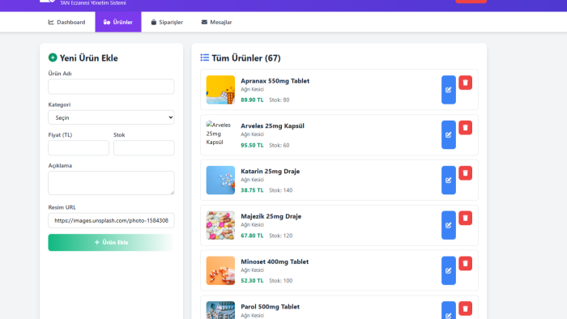Delete Minoset 400mg Tablet product

(466, 263)
